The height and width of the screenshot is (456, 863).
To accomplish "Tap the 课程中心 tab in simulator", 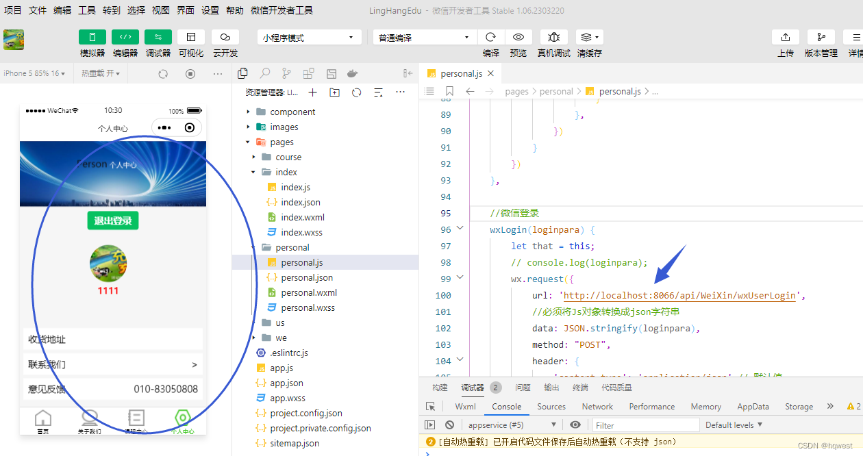I will coord(136,422).
